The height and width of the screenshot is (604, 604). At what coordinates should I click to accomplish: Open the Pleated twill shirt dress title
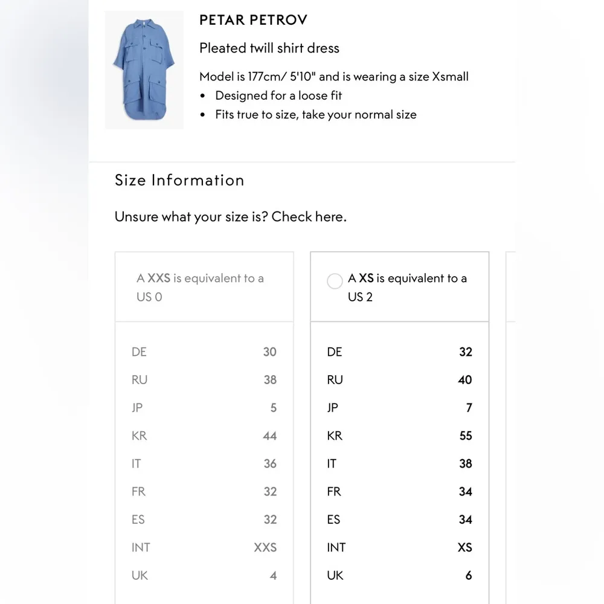pos(269,48)
